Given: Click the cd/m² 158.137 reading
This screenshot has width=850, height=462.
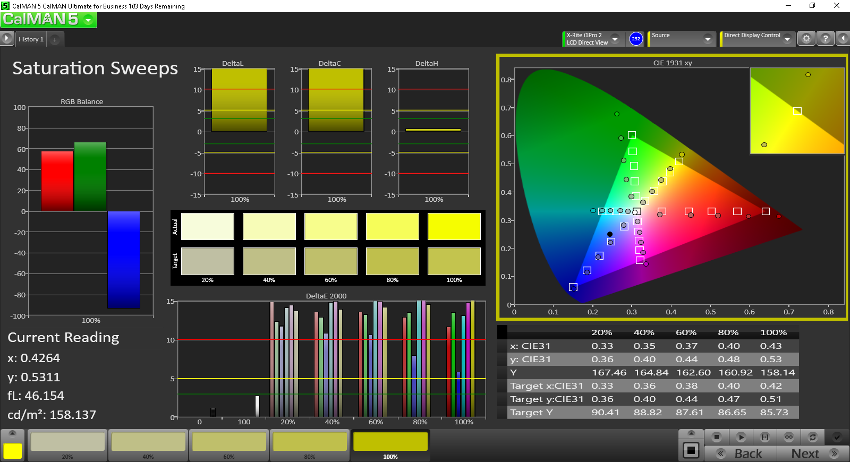Looking at the screenshot, I should coord(52,415).
